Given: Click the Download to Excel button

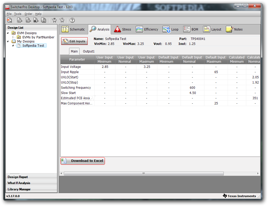Looking at the screenshot, I should [82, 161].
